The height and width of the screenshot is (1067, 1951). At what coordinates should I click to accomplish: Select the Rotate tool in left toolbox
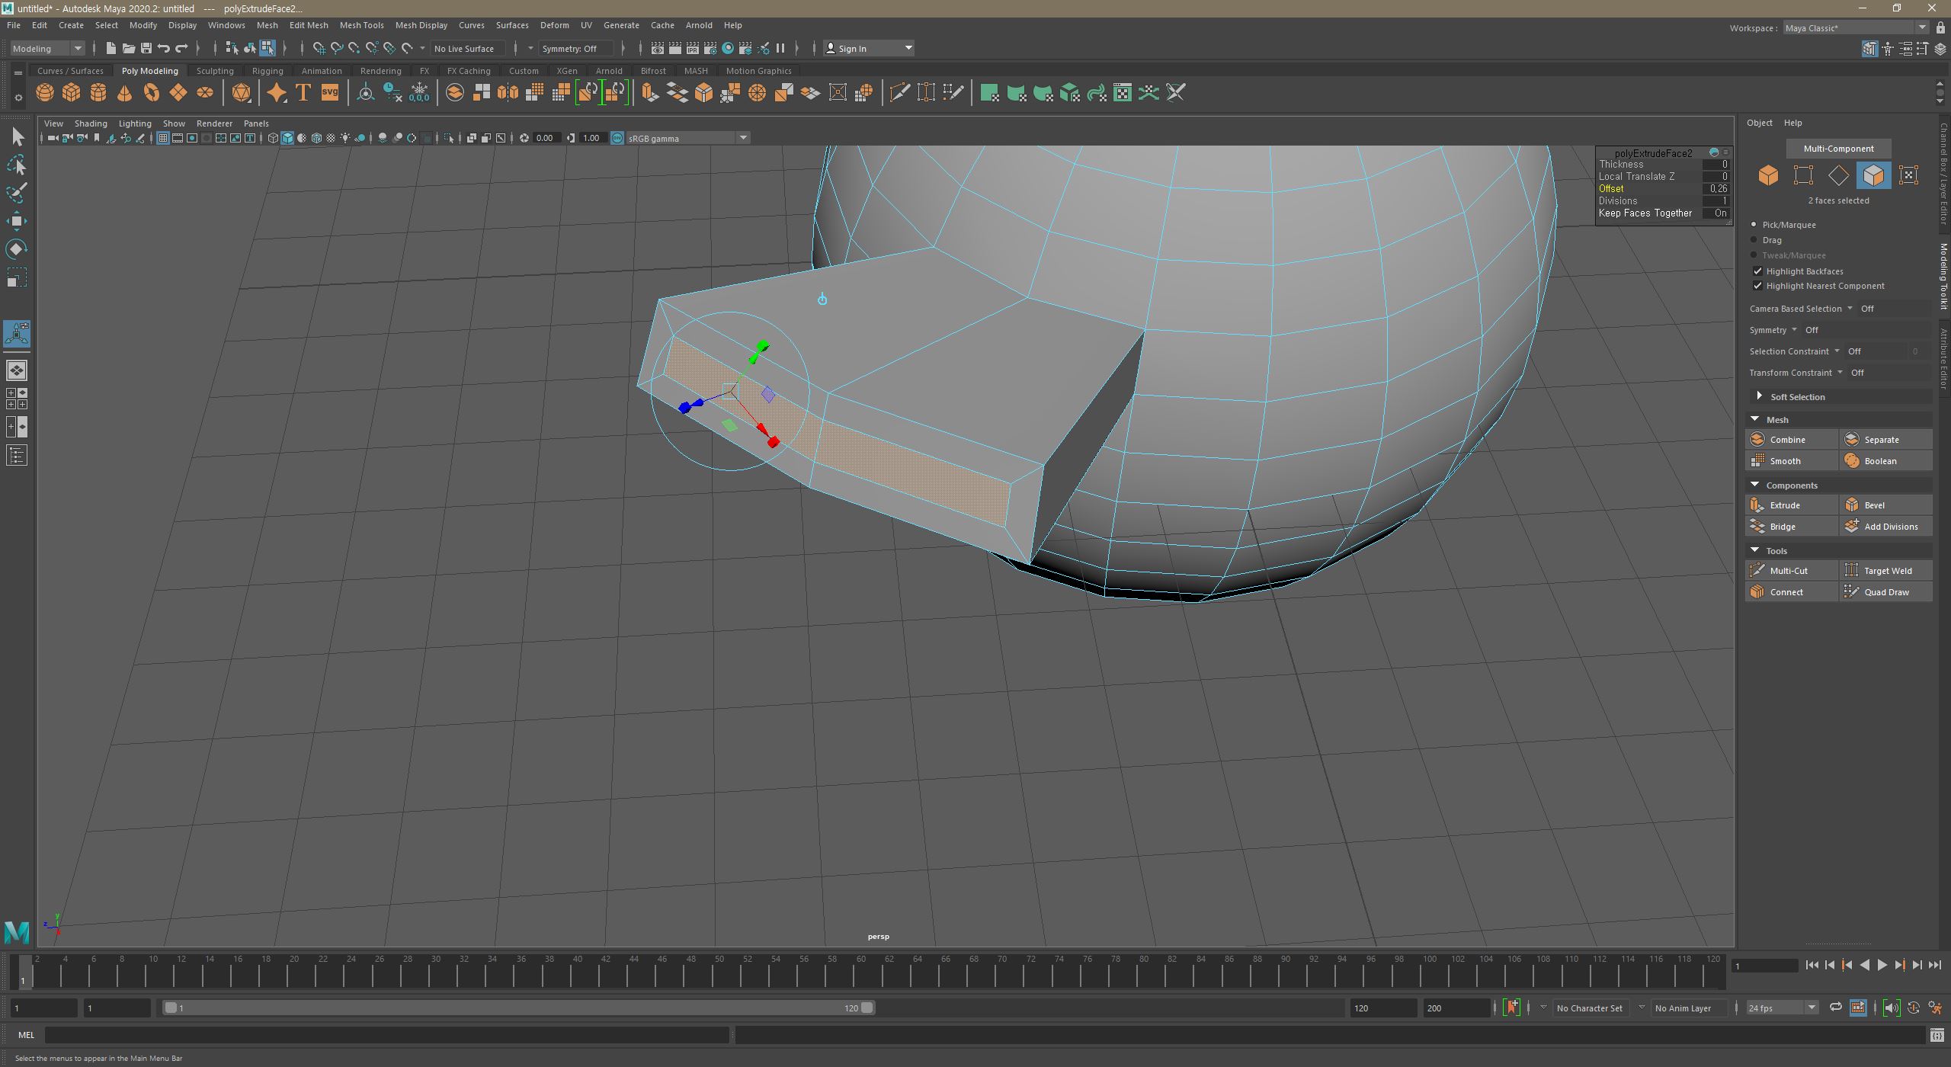tap(17, 249)
